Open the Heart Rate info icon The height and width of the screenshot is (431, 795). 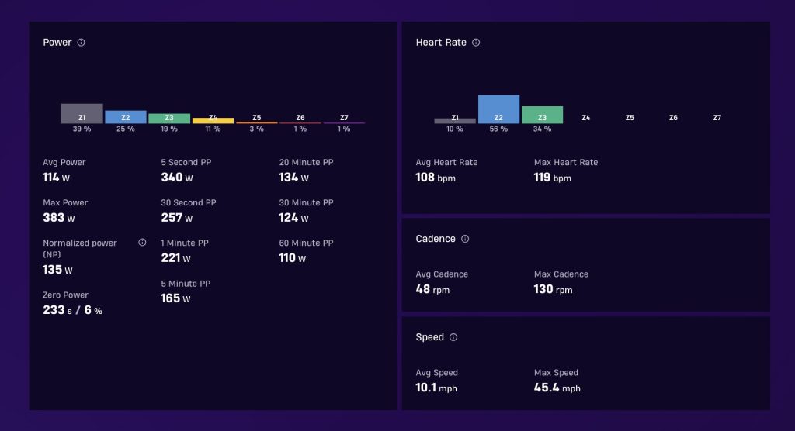[476, 43]
